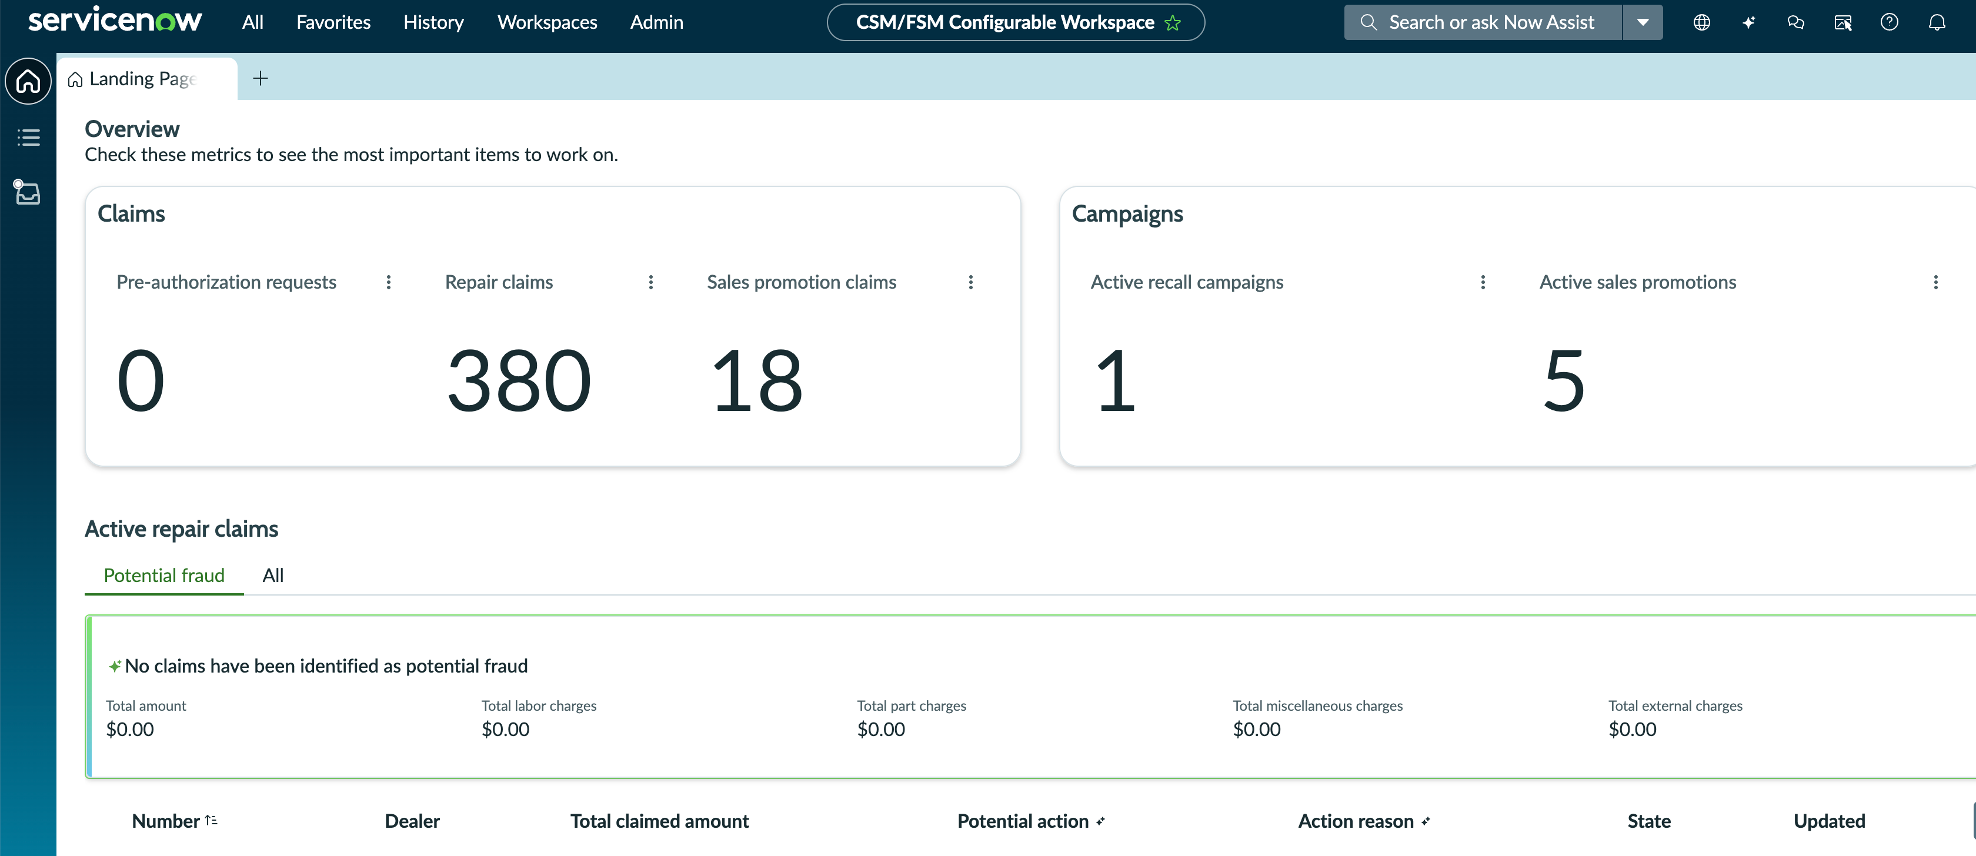1976x856 pixels.
Task: Open the History menu
Action: [433, 22]
